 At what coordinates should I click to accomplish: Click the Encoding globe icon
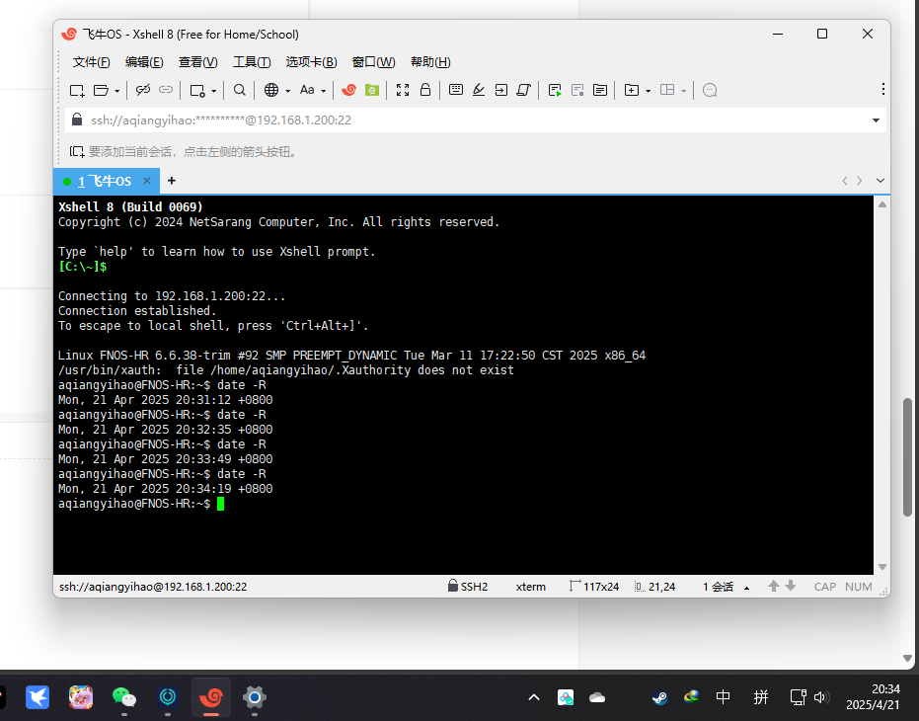pos(270,90)
